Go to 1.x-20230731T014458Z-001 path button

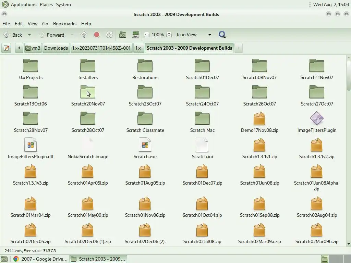tap(101, 48)
